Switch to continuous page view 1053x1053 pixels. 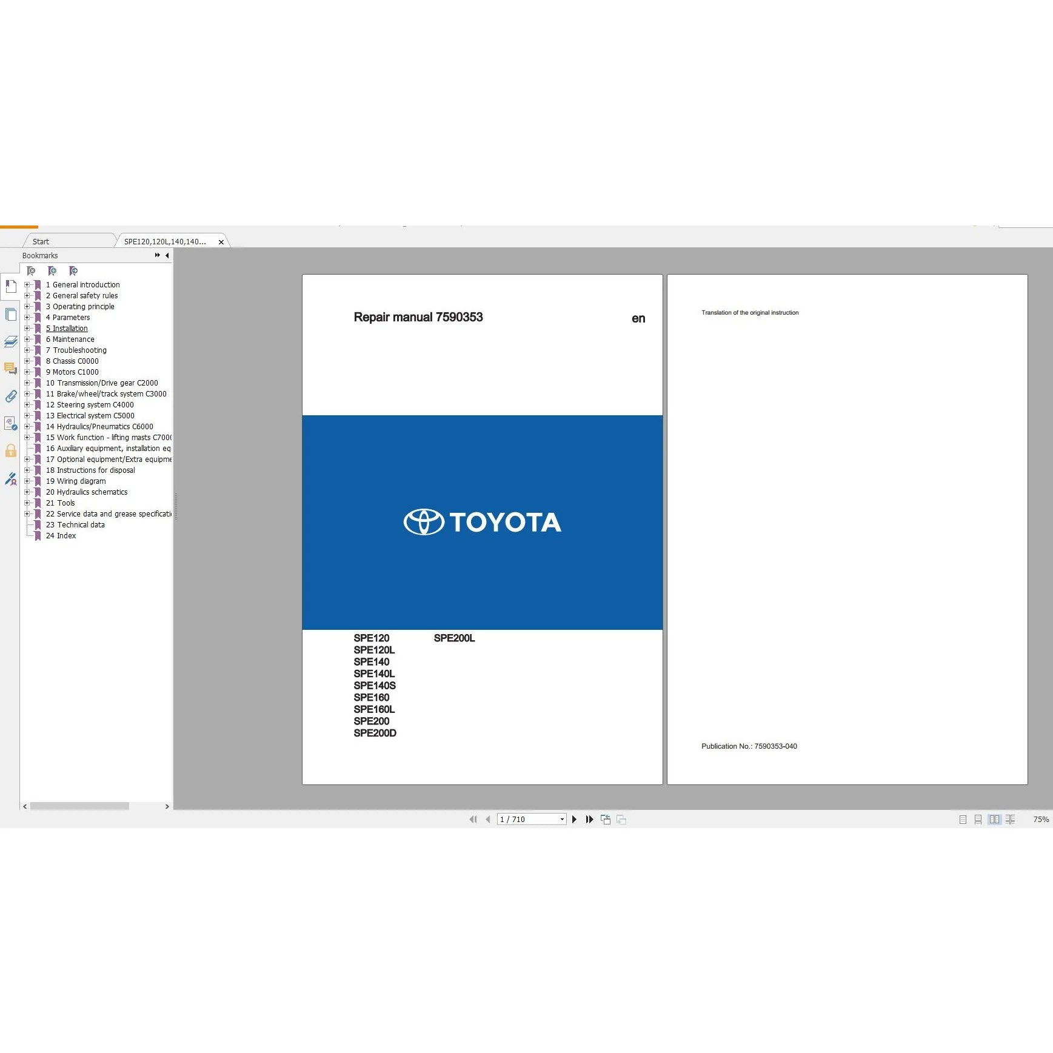pos(978,819)
